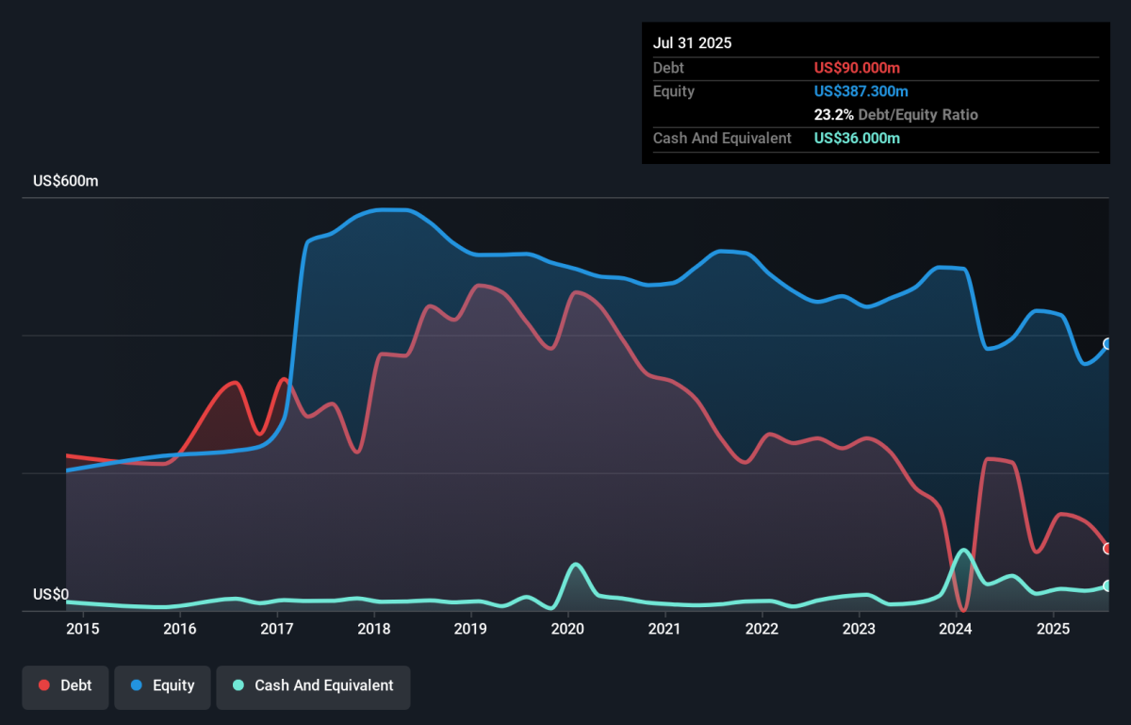The width and height of the screenshot is (1131, 725).
Task: Click the 2020 year label on axis
Action: point(567,629)
